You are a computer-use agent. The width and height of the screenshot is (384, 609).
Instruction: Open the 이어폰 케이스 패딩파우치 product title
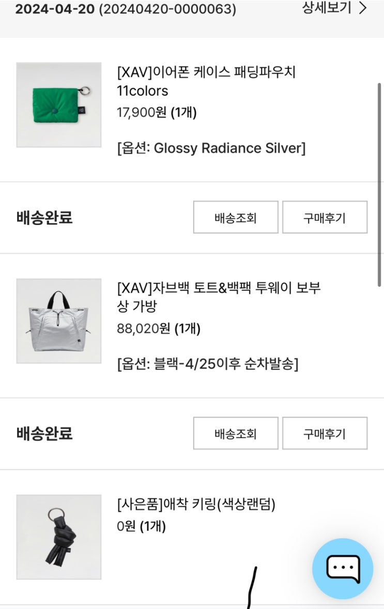pos(206,81)
